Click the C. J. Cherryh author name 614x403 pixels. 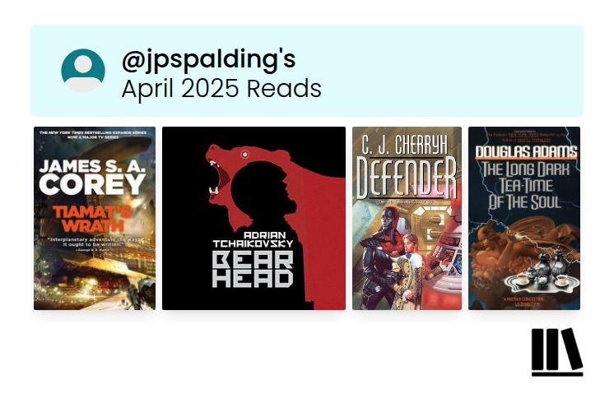404,145
